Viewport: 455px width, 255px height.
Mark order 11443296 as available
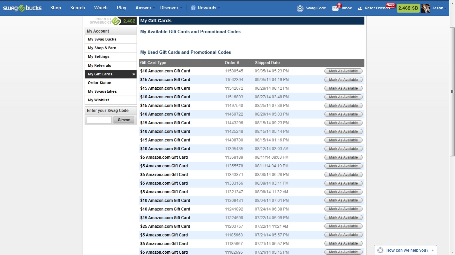coord(343,123)
